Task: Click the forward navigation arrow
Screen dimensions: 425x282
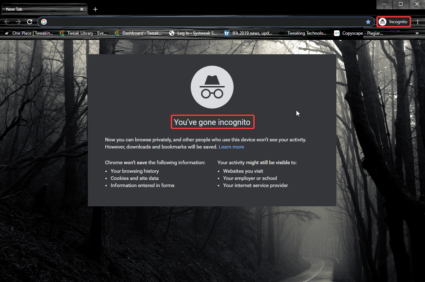Action: [x=18, y=22]
